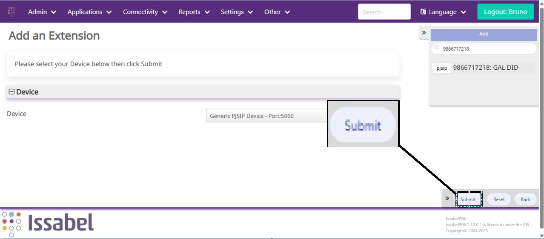Click the Issabel dots logo in top bar
Viewport: 544px width, 239px height.
tap(11, 11)
